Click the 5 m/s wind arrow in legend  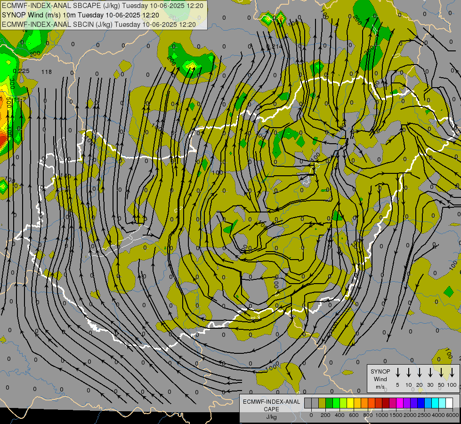(398, 373)
